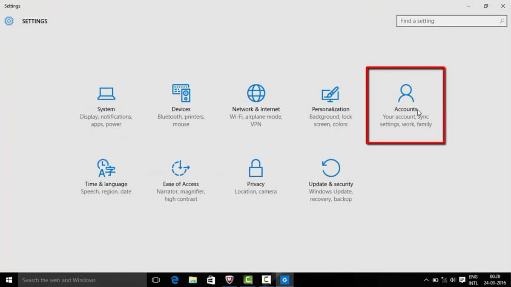Click the Find a setting search box
This screenshot has width=511, height=287.
451,20
